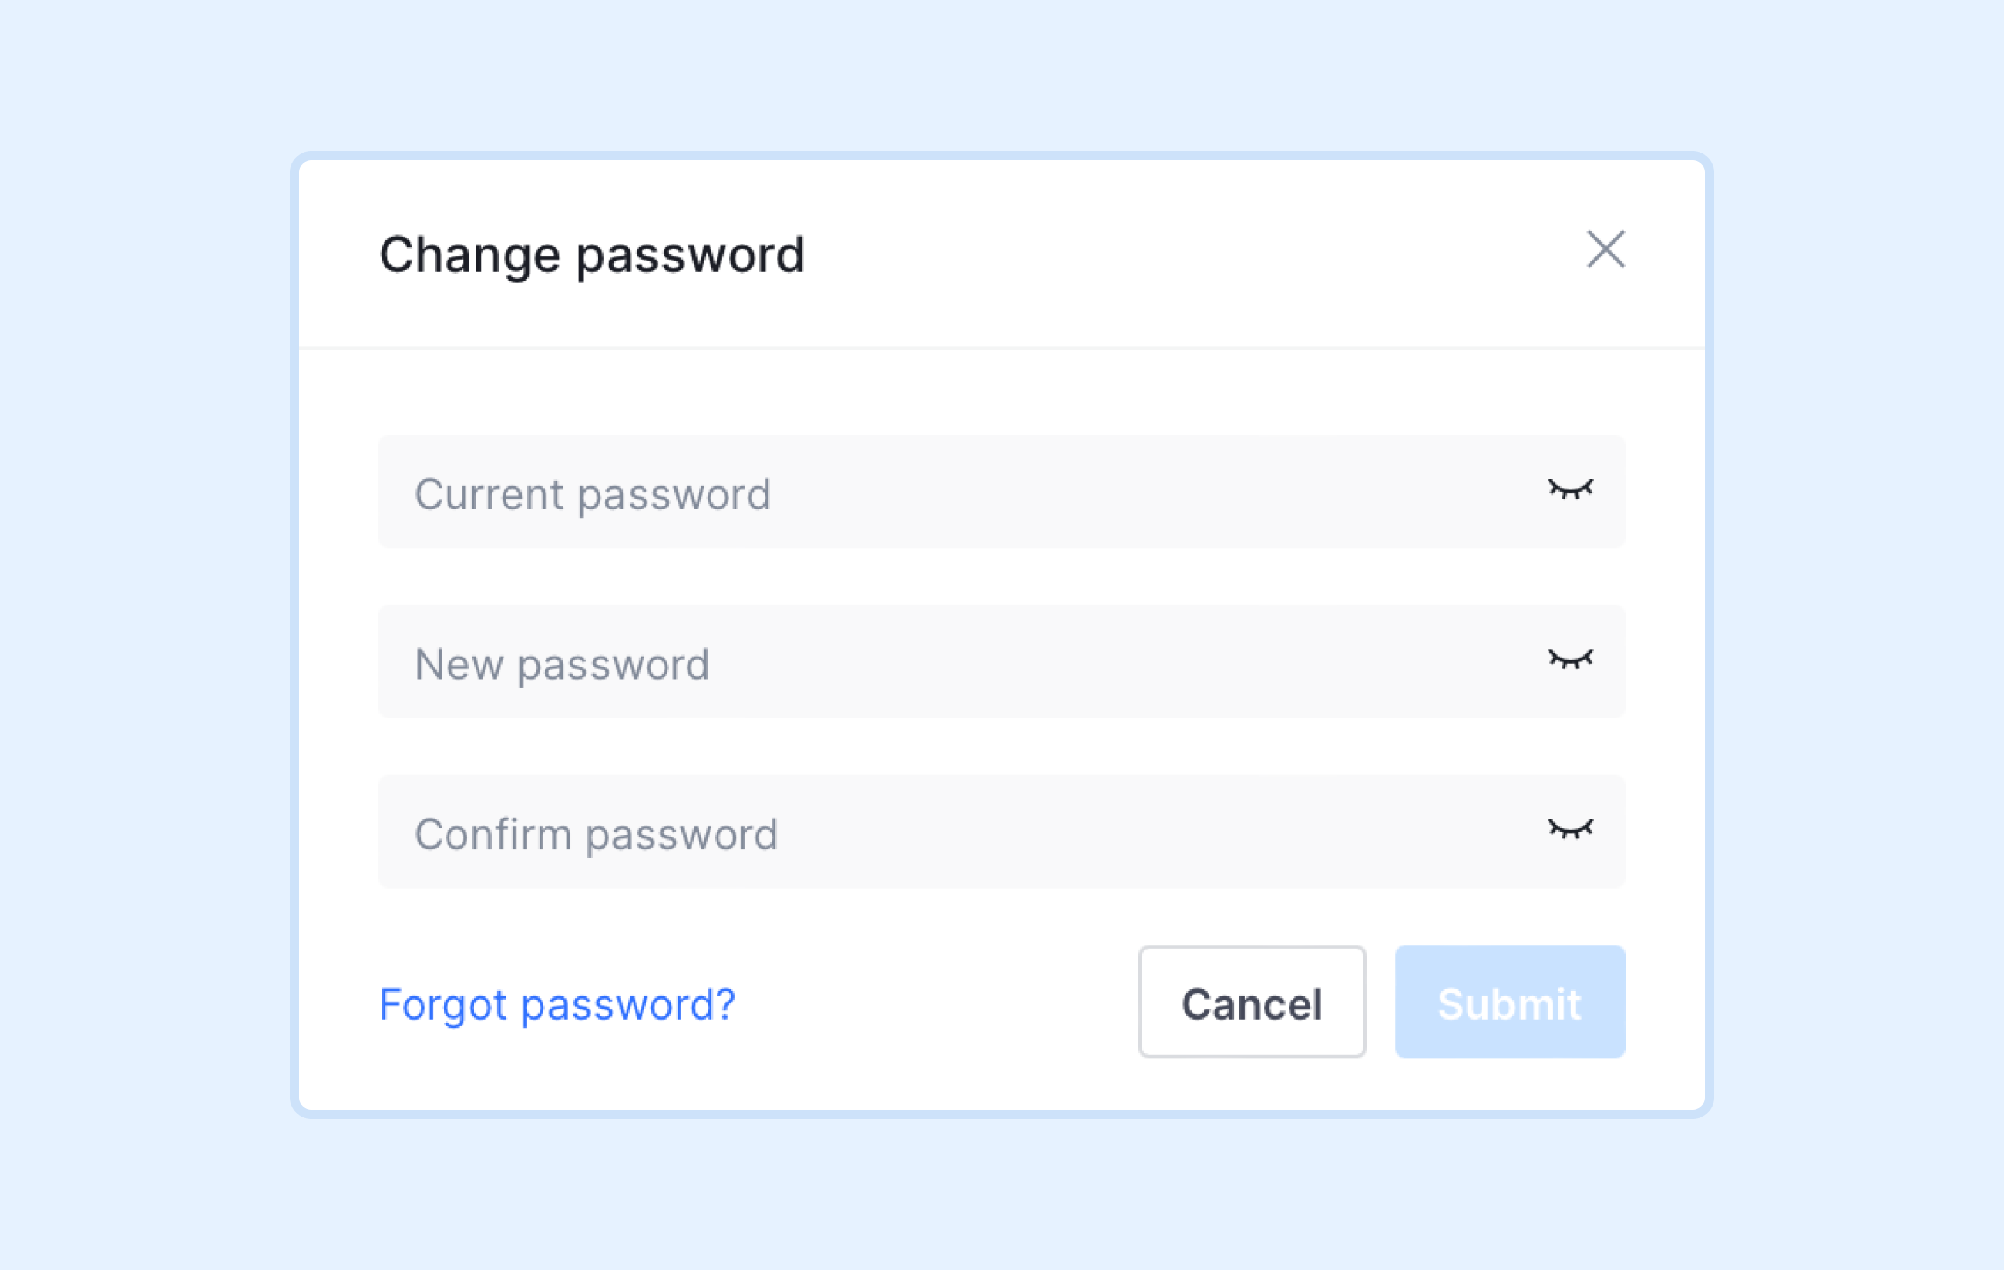Image resolution: width=2004 pixels, height=1270 pixels.
Task: Toggle Confirm password visibility
Action: point(1570,828)
